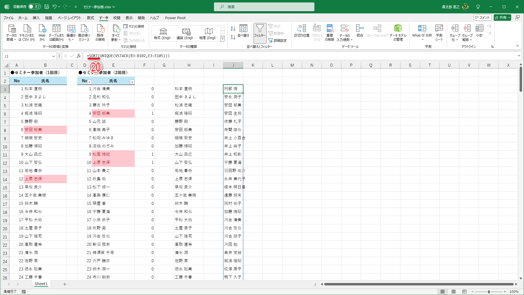Click the Sort ascending A-Z icon
The image size is (524, 295).
pos(233,28)
